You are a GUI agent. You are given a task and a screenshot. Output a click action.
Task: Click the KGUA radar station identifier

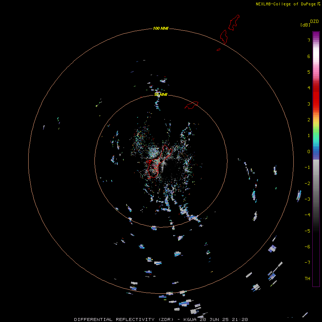[x=190, y=319]
